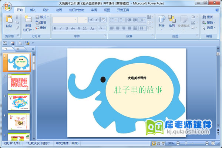The image size is (222, 148).
Task: Select slide 4 thumbnail
Action: (19, 121)
